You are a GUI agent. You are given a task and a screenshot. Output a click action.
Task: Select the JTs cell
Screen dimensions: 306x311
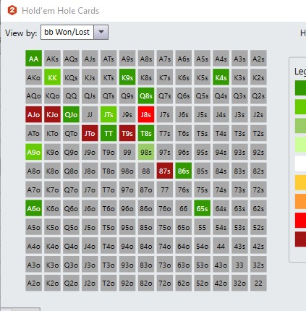point(109,115)
